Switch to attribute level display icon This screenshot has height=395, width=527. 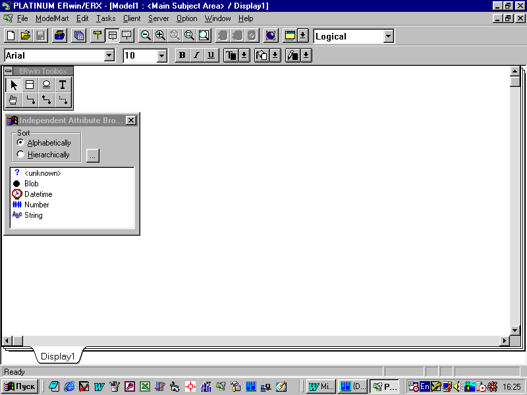(112, 36)
